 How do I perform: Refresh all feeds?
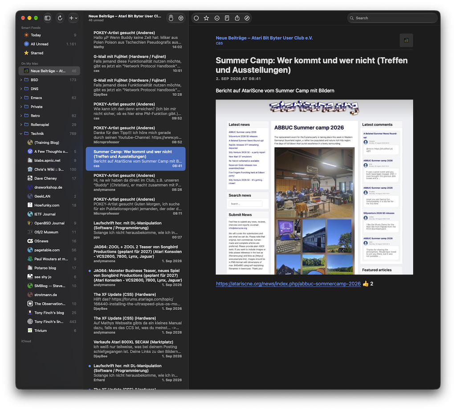tap(60, 18)
